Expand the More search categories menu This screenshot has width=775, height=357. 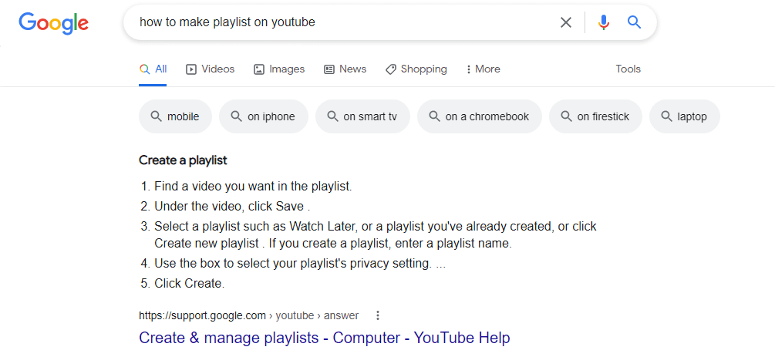click(x=483, y=69)
